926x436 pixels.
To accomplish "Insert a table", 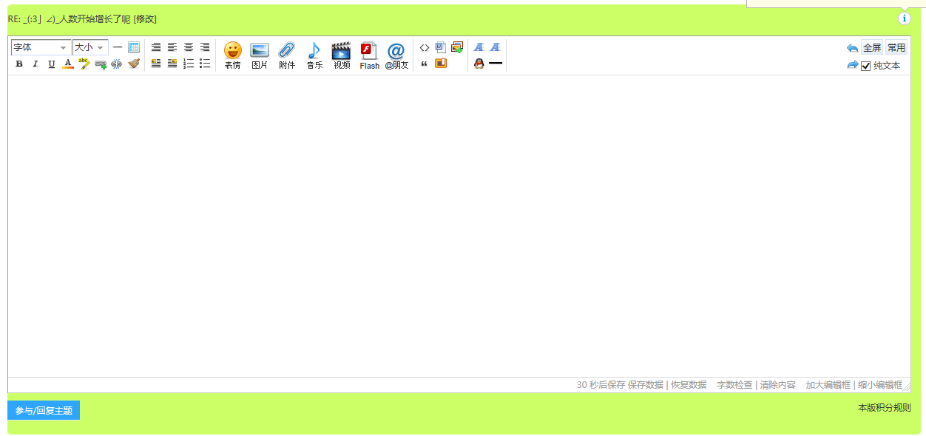I will (134, 47).
